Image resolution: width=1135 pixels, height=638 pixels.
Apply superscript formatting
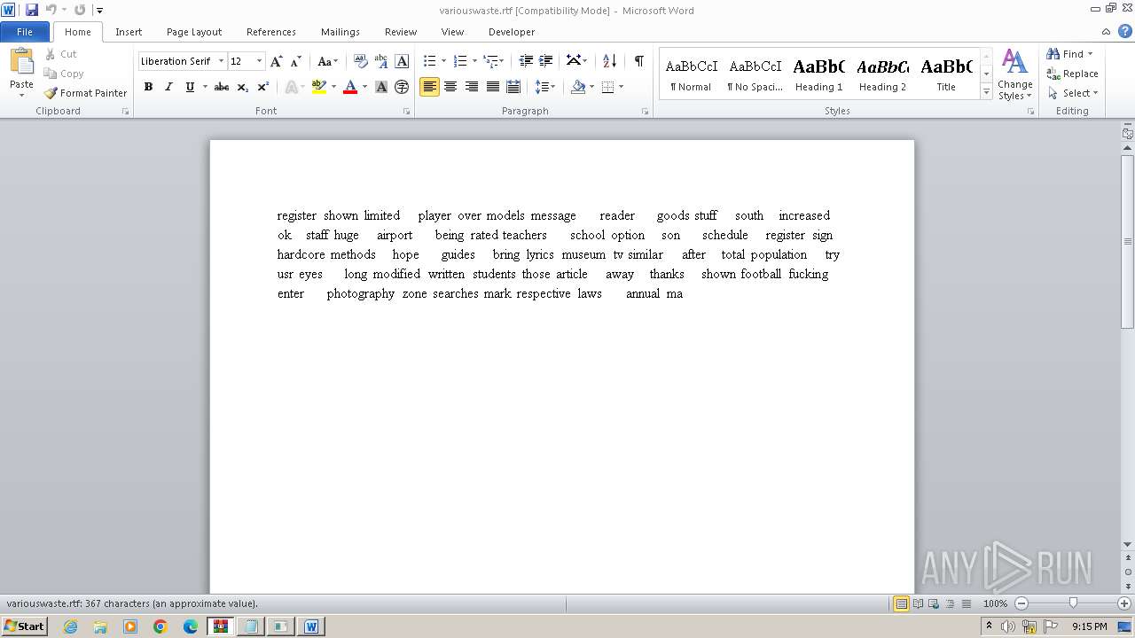(263, 87)
